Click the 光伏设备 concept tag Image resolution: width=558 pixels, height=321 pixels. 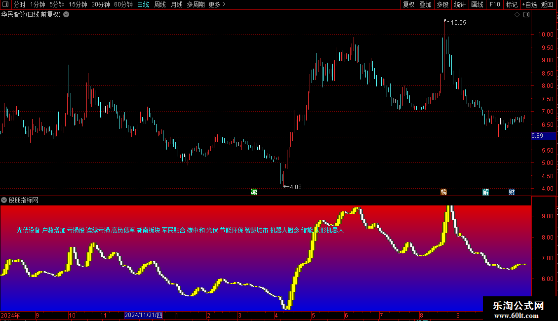click(29, 230)
